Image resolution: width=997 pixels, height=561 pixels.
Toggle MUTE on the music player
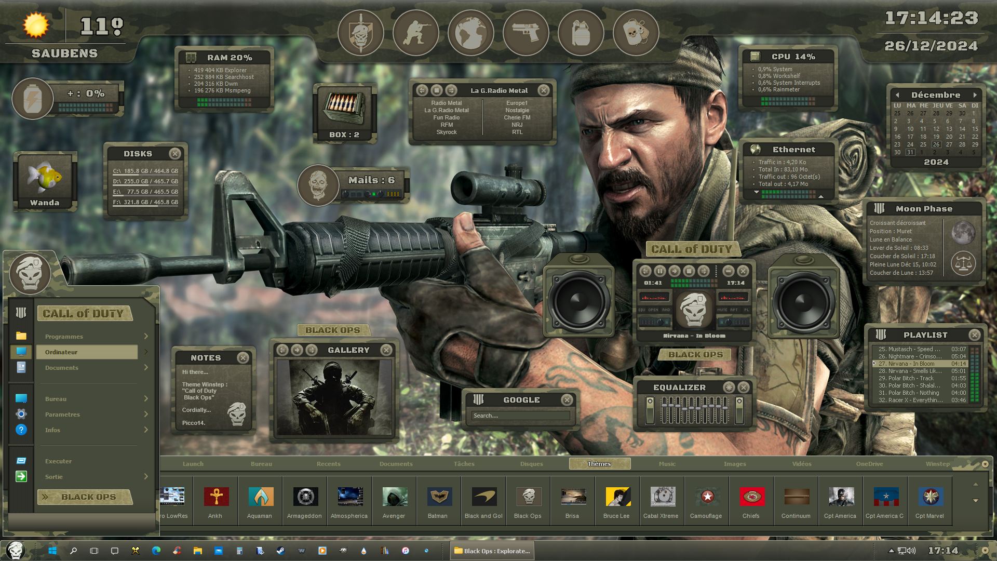click(722, 310)
